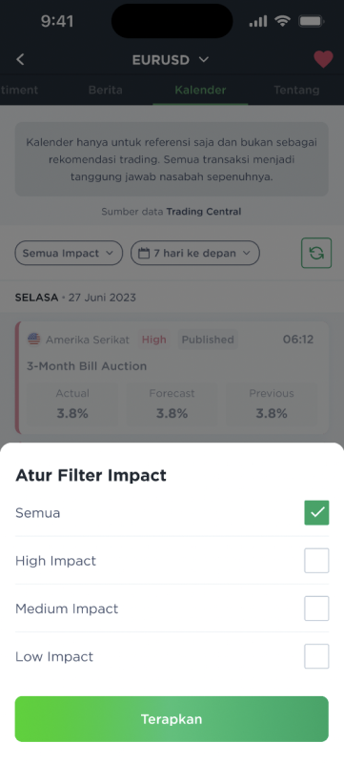Viewport: 344px width, 763px height.
Task: Tap the red heart favorite icon
Action: tap(323, 59)
